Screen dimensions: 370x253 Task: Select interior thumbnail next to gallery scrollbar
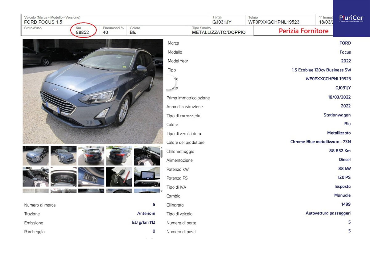147,156
